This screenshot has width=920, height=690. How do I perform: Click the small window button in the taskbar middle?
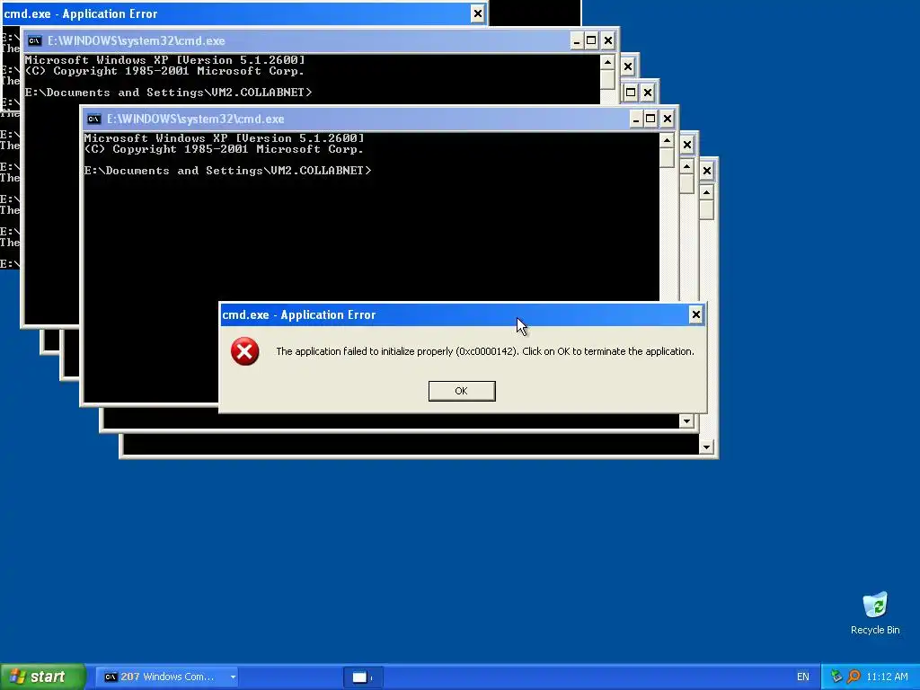[x=363, y=677]
